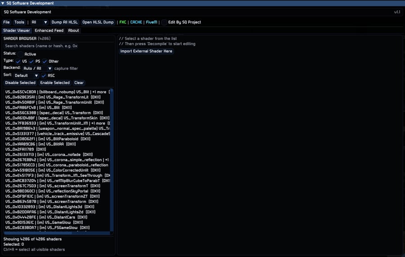This screenshot has width=405, height=257.
Task: Click Open HLSL Dump button
Action: [98, 22]
